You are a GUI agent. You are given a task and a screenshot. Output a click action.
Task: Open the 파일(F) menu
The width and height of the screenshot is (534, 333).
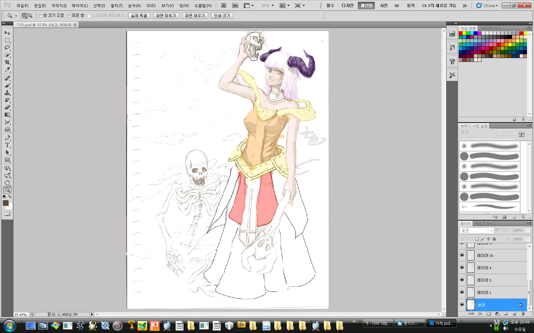(x=22, y=6)
